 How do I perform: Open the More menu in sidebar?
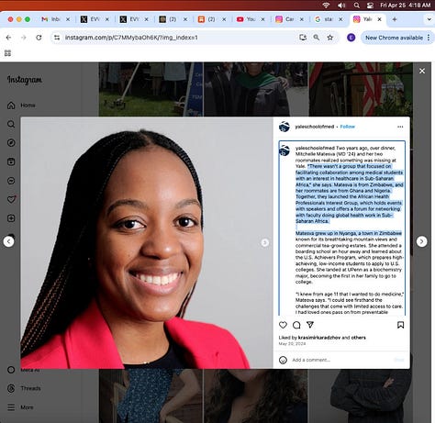coord(20,407)
